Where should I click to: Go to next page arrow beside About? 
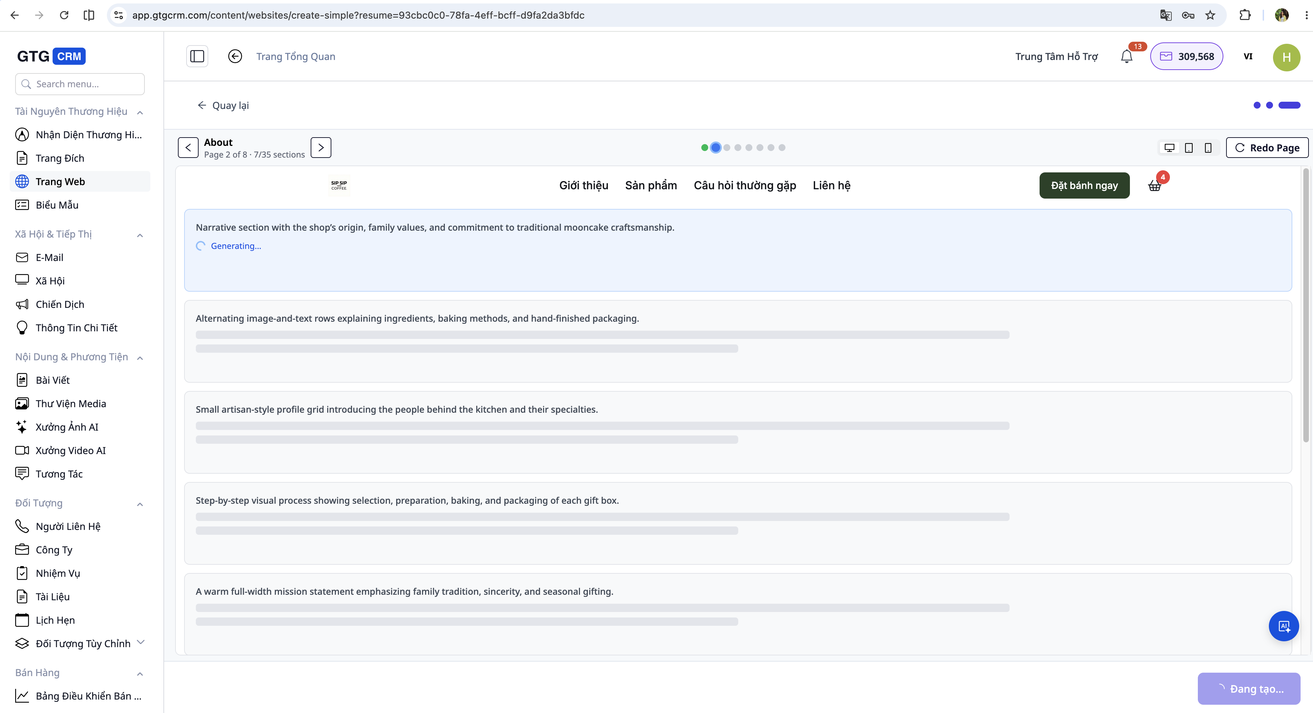pos(321,147)
